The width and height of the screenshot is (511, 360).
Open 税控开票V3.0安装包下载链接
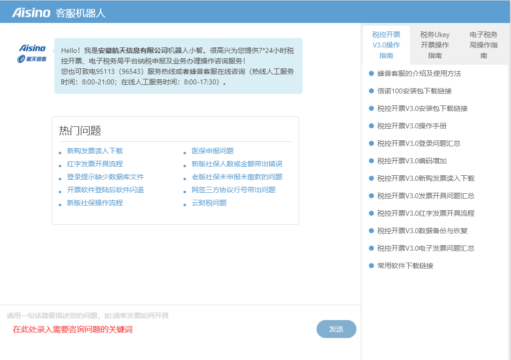tap(422, 108)
